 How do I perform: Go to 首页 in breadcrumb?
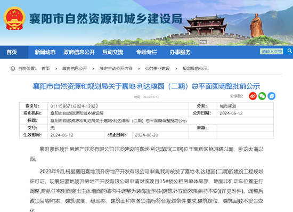click(x=46, y=69)
